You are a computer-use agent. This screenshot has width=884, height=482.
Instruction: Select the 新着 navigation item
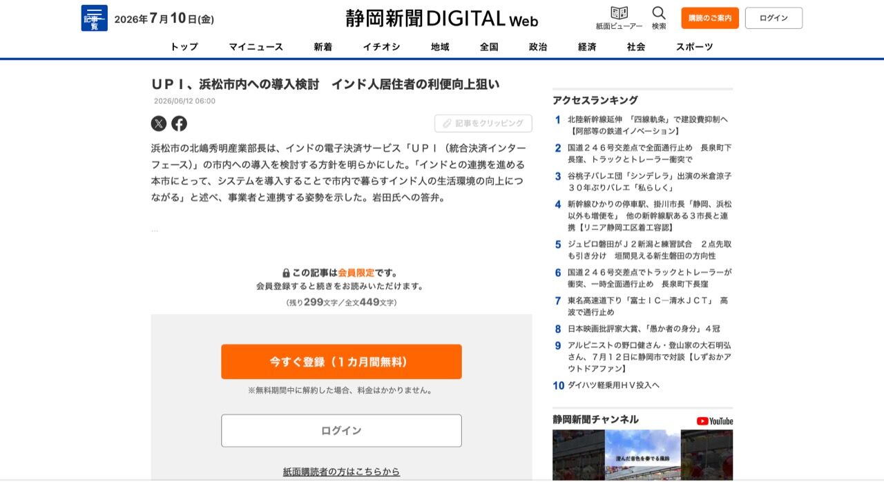click(x=323, y=47)
